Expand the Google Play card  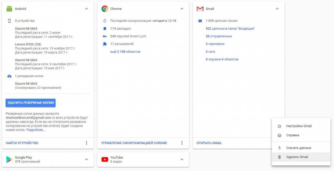(86, 159)
